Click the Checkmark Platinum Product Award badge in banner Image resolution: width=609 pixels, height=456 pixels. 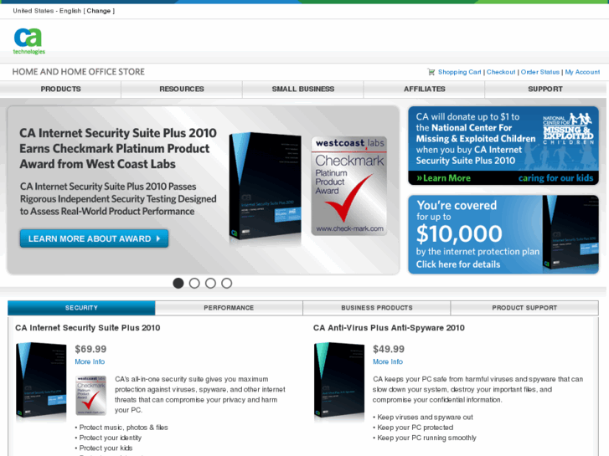[x=349, y=186]
